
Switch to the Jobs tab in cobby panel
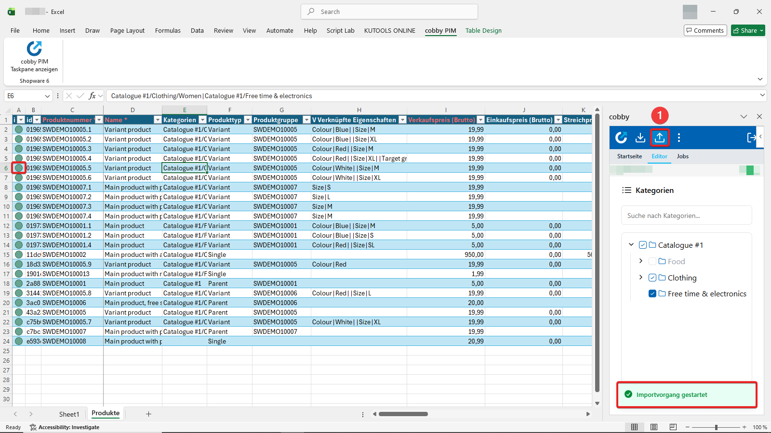tap(682, 156)
